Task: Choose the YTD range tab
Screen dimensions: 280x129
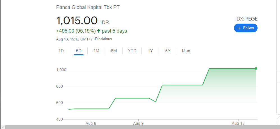Action: [x=132, y=51]
